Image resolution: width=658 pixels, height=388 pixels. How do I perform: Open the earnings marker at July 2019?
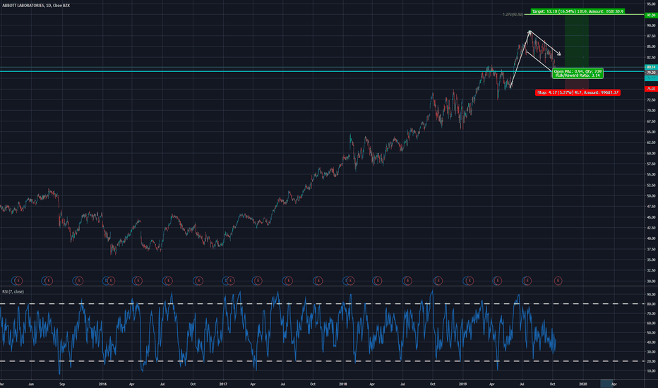(527, 281)
